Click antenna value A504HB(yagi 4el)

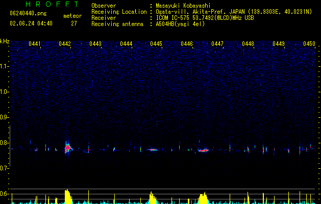[x=180, y=24]
